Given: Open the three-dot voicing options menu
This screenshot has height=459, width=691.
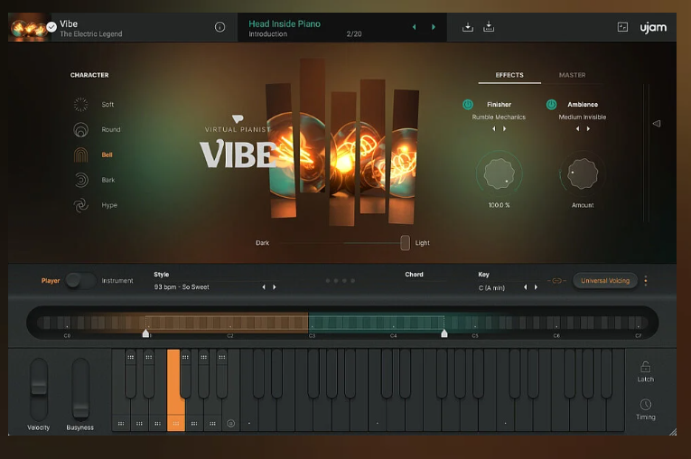Looking at the screenshot, I should [x=646, y=281].
